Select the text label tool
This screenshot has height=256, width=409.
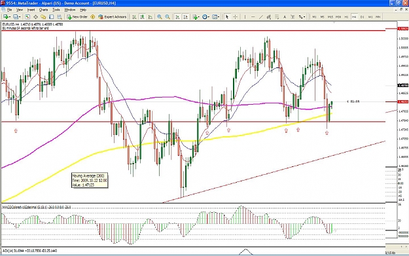point(293,17)
